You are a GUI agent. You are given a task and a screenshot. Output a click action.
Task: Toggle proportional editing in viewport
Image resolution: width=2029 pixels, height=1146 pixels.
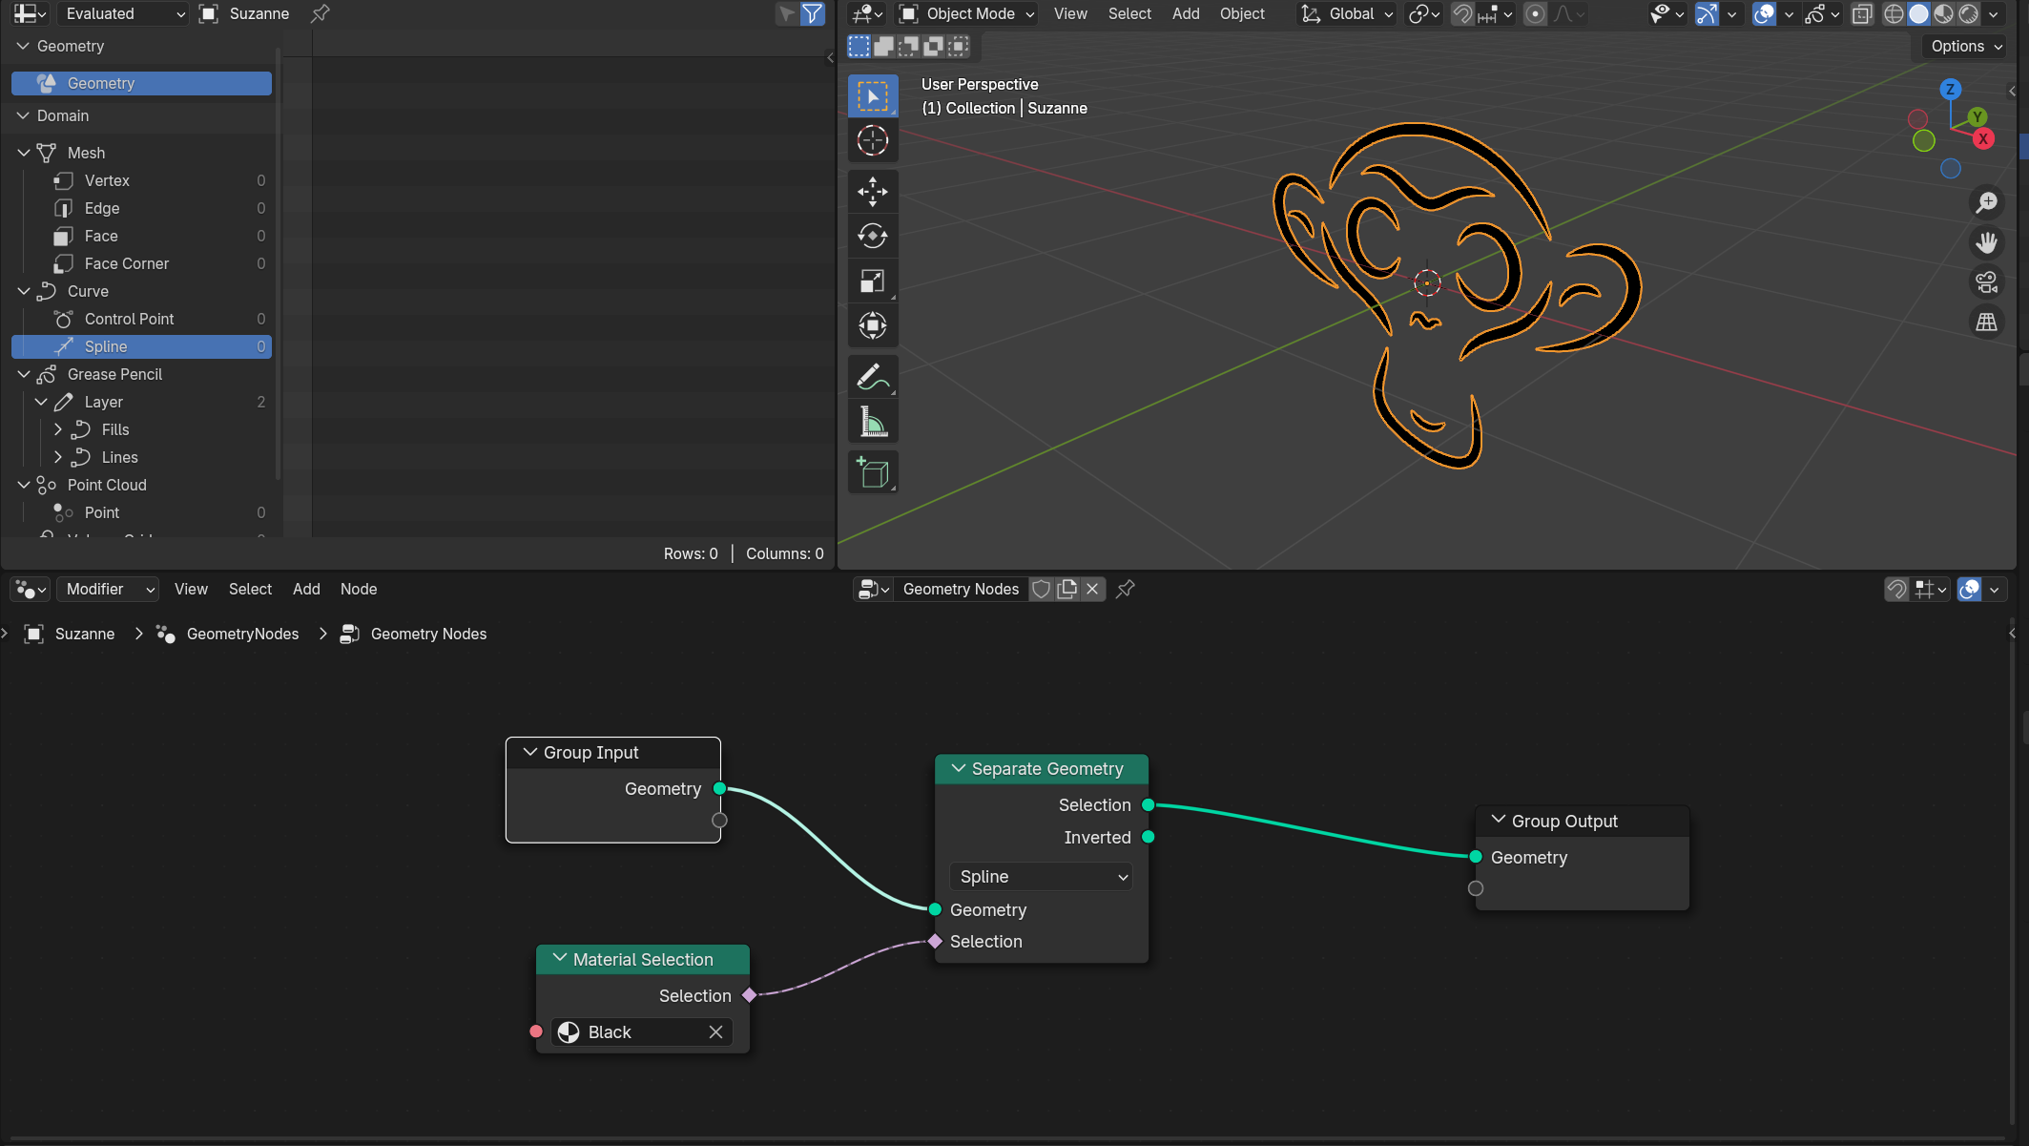tap(1535, 13)
